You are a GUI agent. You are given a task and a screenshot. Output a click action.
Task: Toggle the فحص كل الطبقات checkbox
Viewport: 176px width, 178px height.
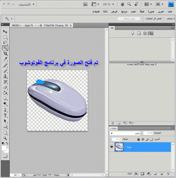click(163, 19)
